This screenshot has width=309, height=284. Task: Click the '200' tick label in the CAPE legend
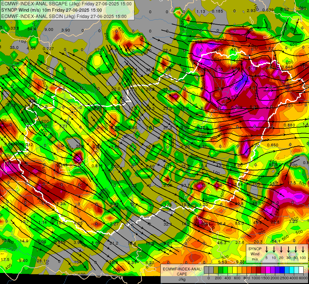(218, 278)
